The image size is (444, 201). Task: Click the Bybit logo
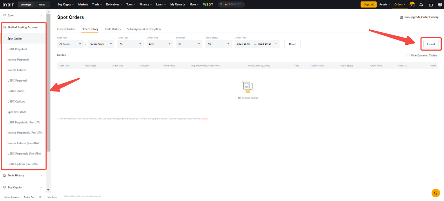point(8,4)
